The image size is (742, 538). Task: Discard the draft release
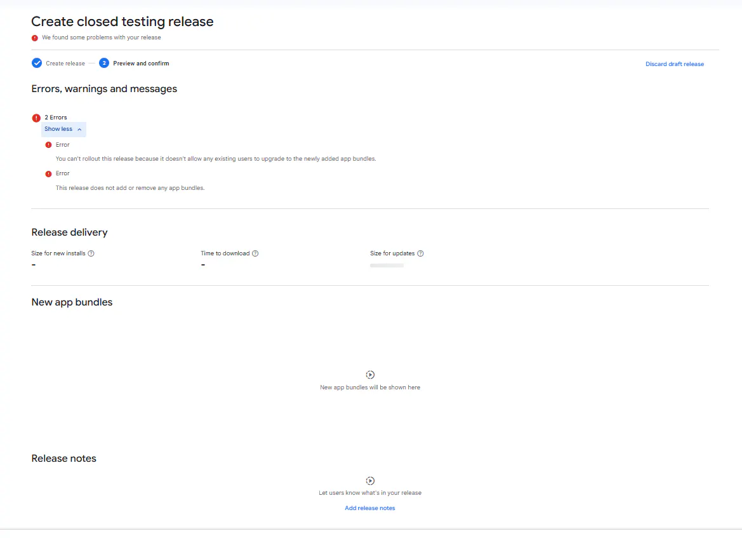[674, 64]
